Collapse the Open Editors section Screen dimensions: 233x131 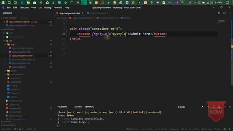click(10, 18)
